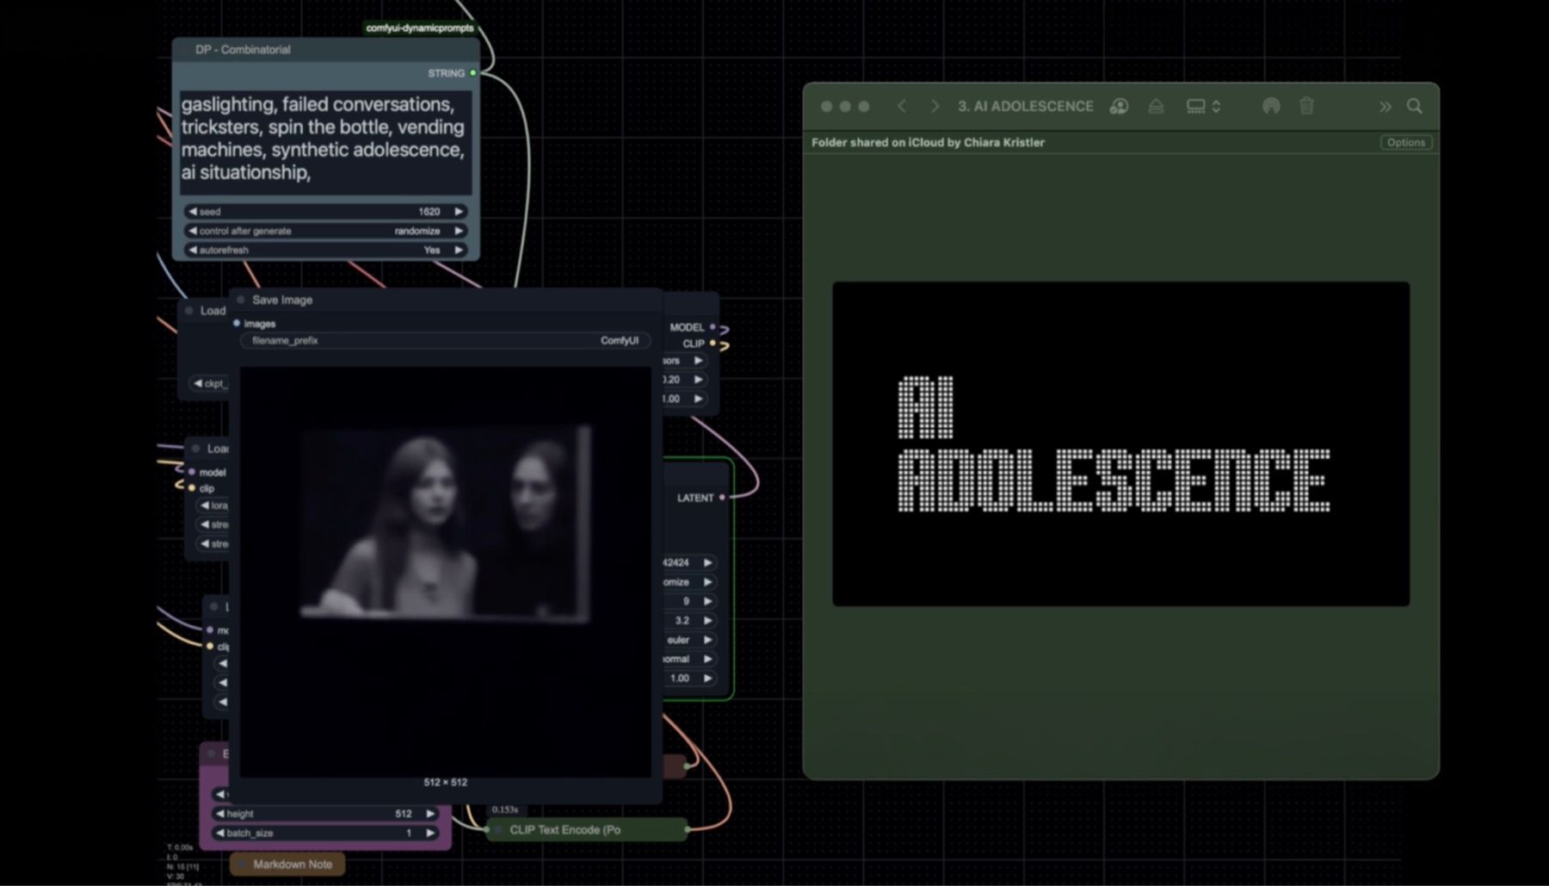Click the AirDrop icon in Finder toolbar

point(1271,106)
